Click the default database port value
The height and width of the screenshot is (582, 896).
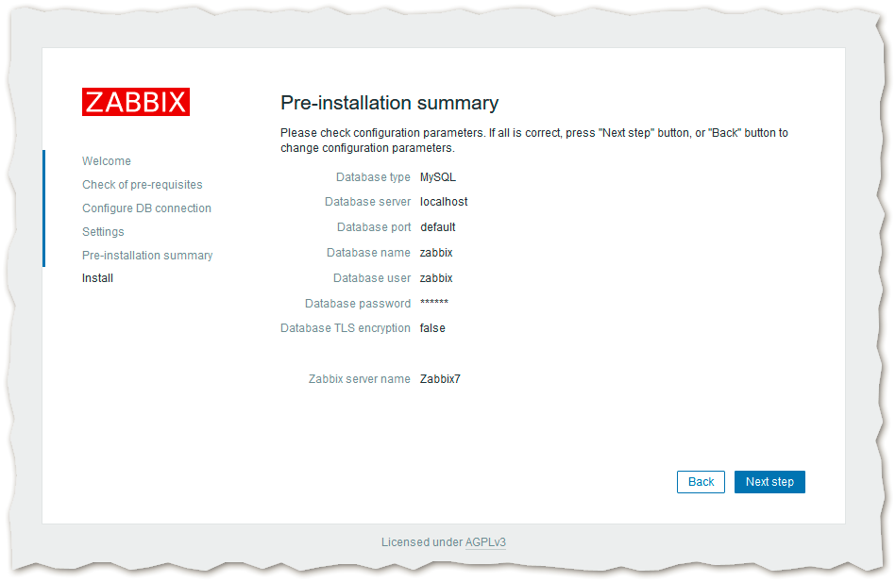[x=438, y=227]
